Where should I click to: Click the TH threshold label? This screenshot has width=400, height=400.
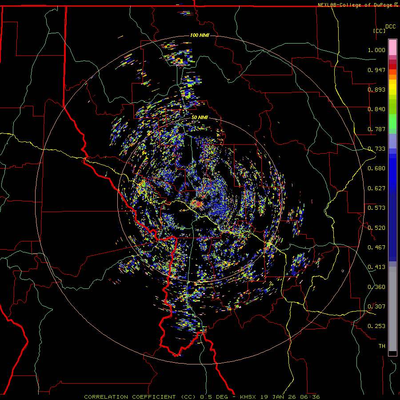(x=382, y=346)
